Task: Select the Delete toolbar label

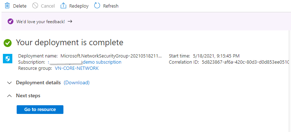Action: [20, 6]
